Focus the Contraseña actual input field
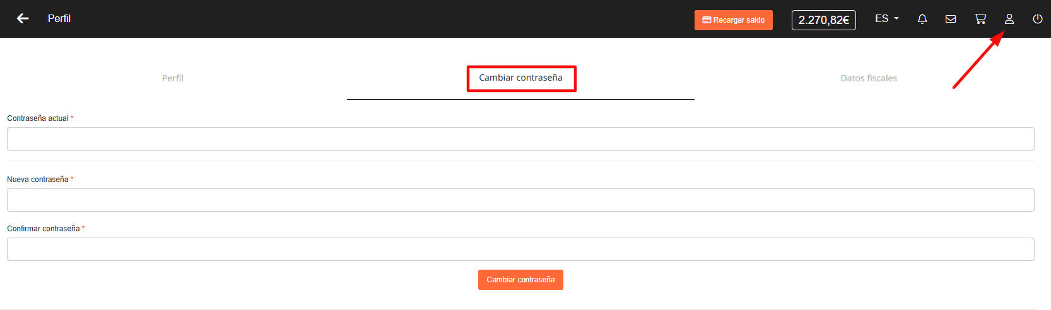 (520, 139)
